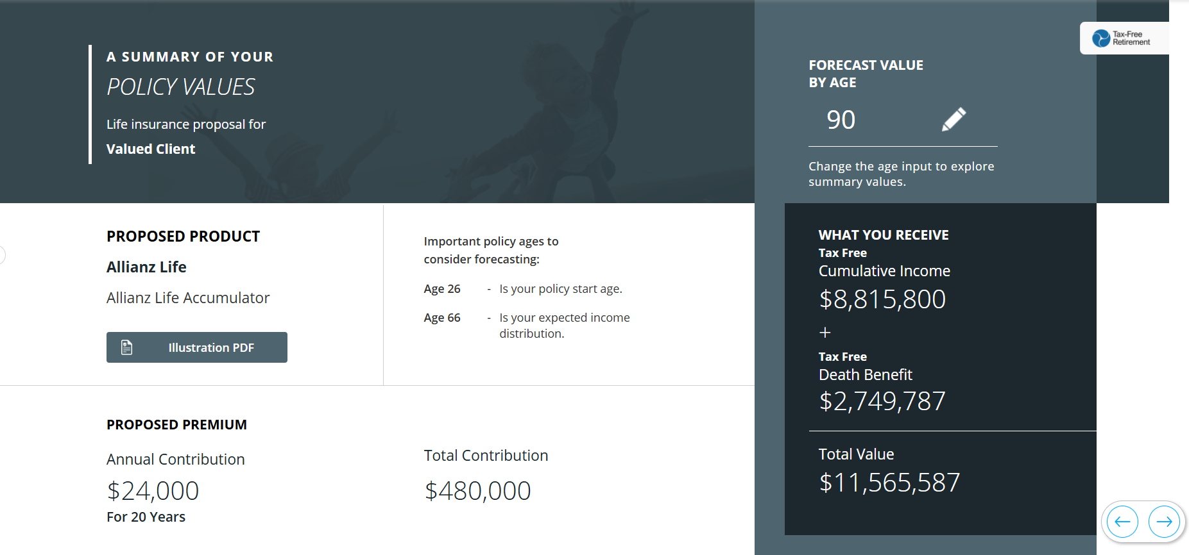
Task: Click the Tax-Free Retirement logo
Action: 1124,38
